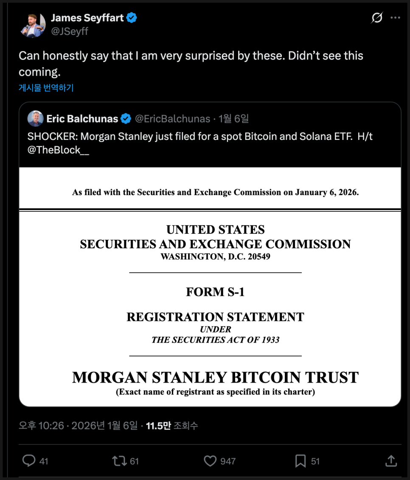Bookmark this post
Image resolution: width=410 pixels, height=480 pixels.
coord(300,460)
